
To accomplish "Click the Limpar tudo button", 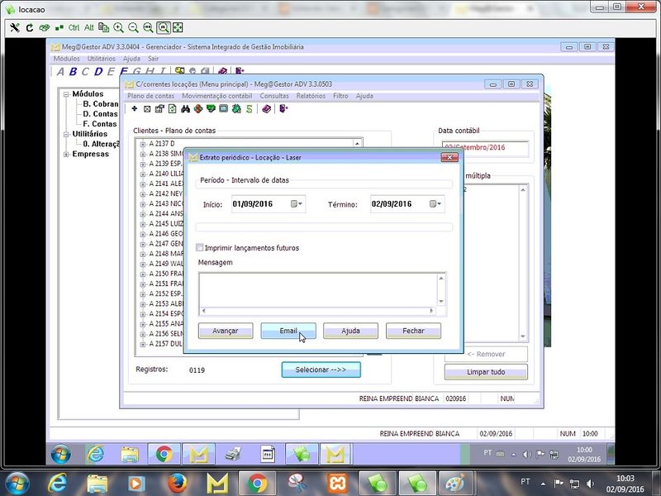I will [486, 372].
